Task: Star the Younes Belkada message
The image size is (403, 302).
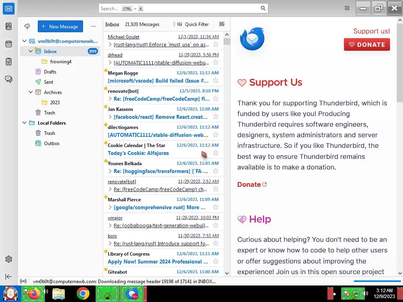Action: tap(216, 171)
